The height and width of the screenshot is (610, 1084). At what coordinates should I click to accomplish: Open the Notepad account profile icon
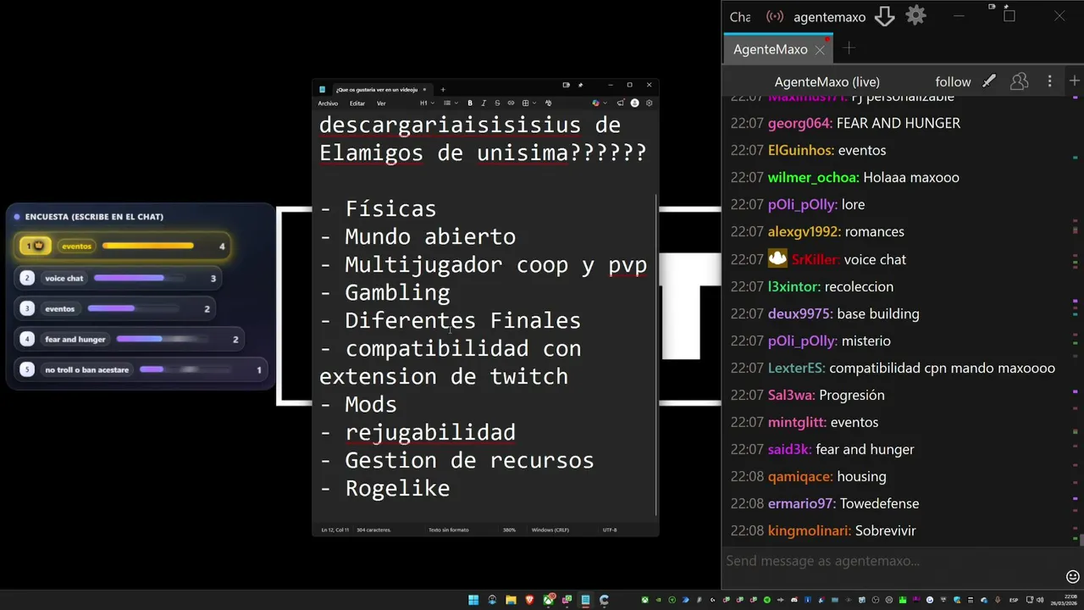[x=635, y=103]
